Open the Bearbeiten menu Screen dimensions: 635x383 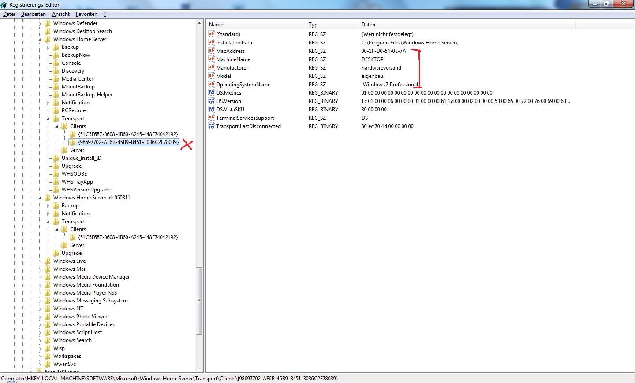[x=34, y=14]
